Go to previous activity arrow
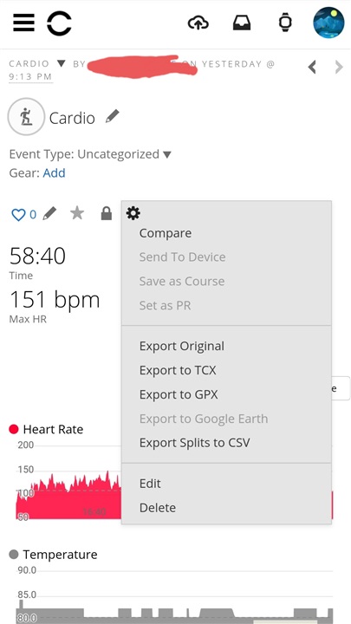Screen dimensions: 351x624 click(312, 67)
